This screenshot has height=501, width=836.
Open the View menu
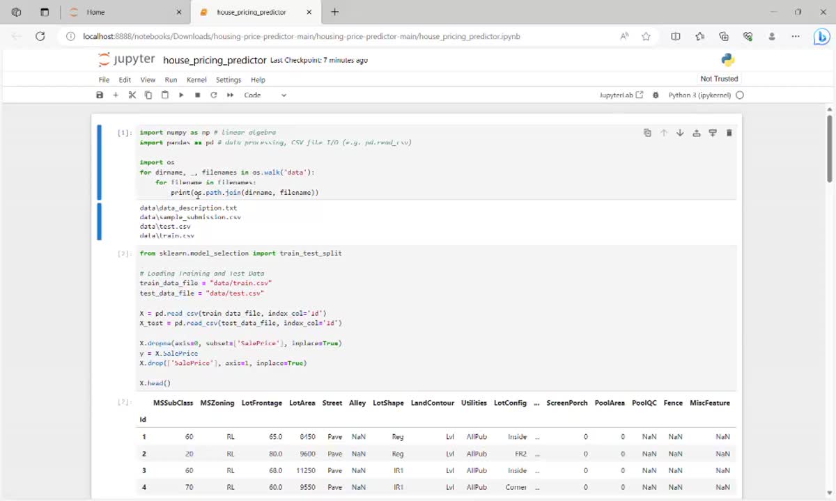(148, 80)
